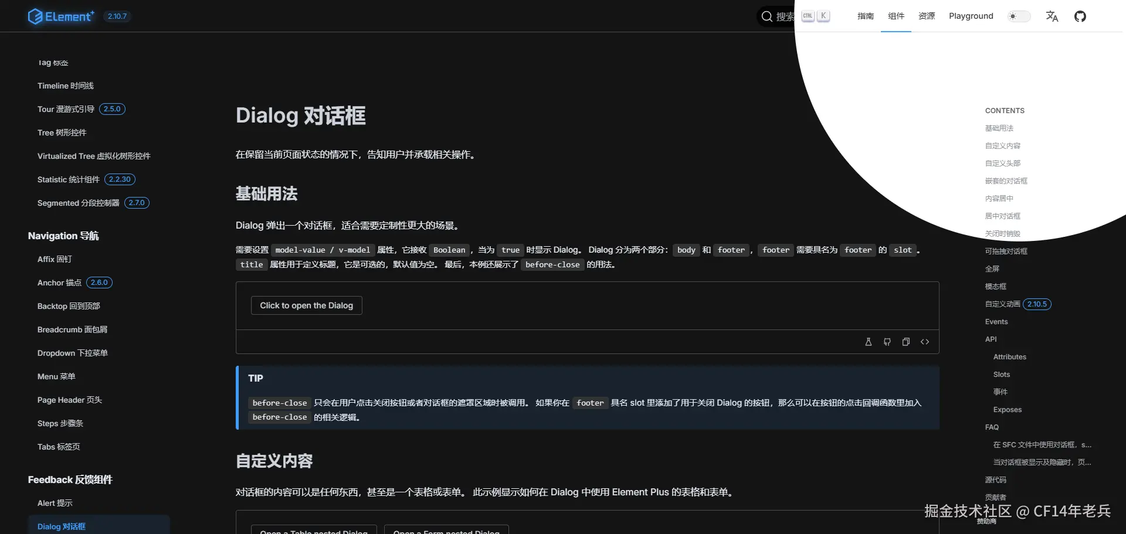Viewport: 1126px width, 534px height.
Task: Jump to 内容居中 in contents
Action: click(999, 199)
